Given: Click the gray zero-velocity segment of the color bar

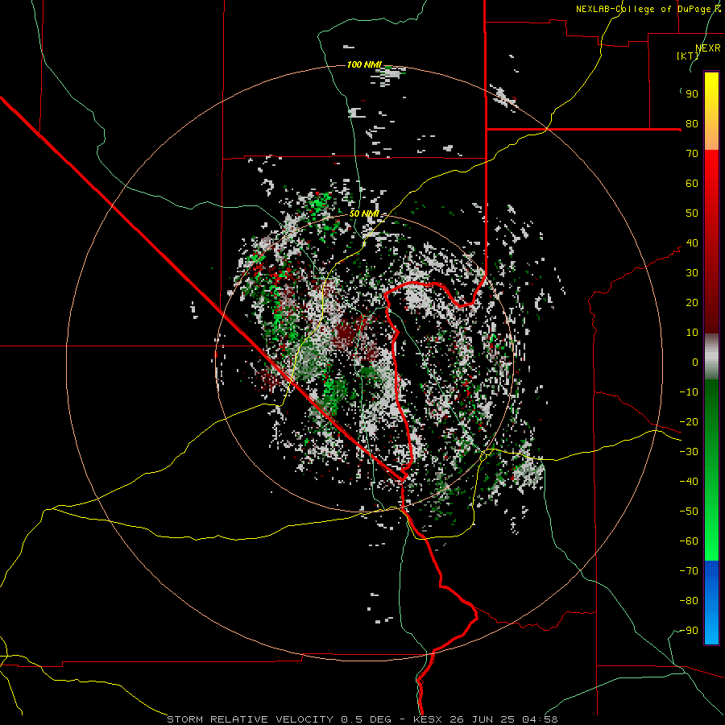Looking at the screenshot, I should (711, 358).
